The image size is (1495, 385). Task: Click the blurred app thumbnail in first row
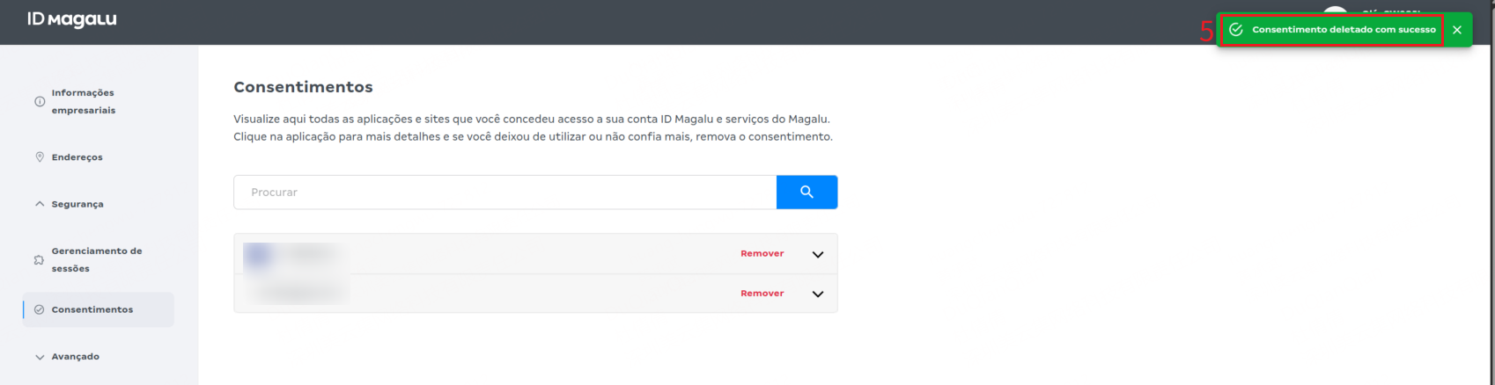[259, 254]
